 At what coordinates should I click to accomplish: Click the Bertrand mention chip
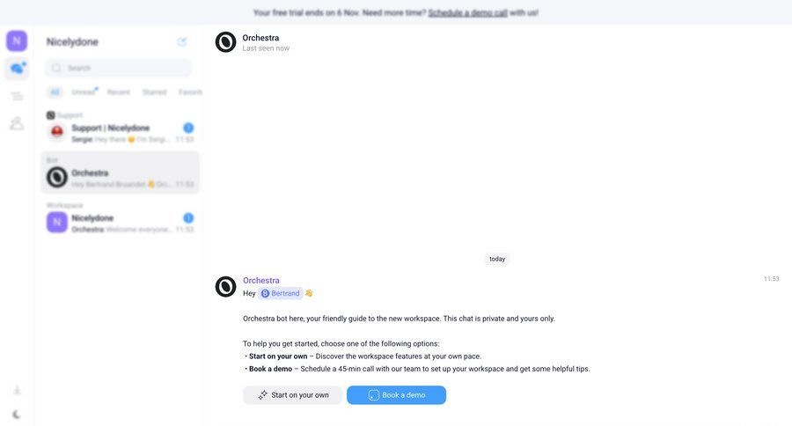pyautogui.click(x=281, y=293)
